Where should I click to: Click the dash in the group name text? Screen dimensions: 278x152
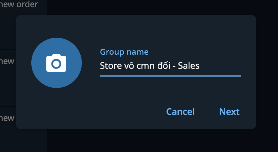[174, 66]
